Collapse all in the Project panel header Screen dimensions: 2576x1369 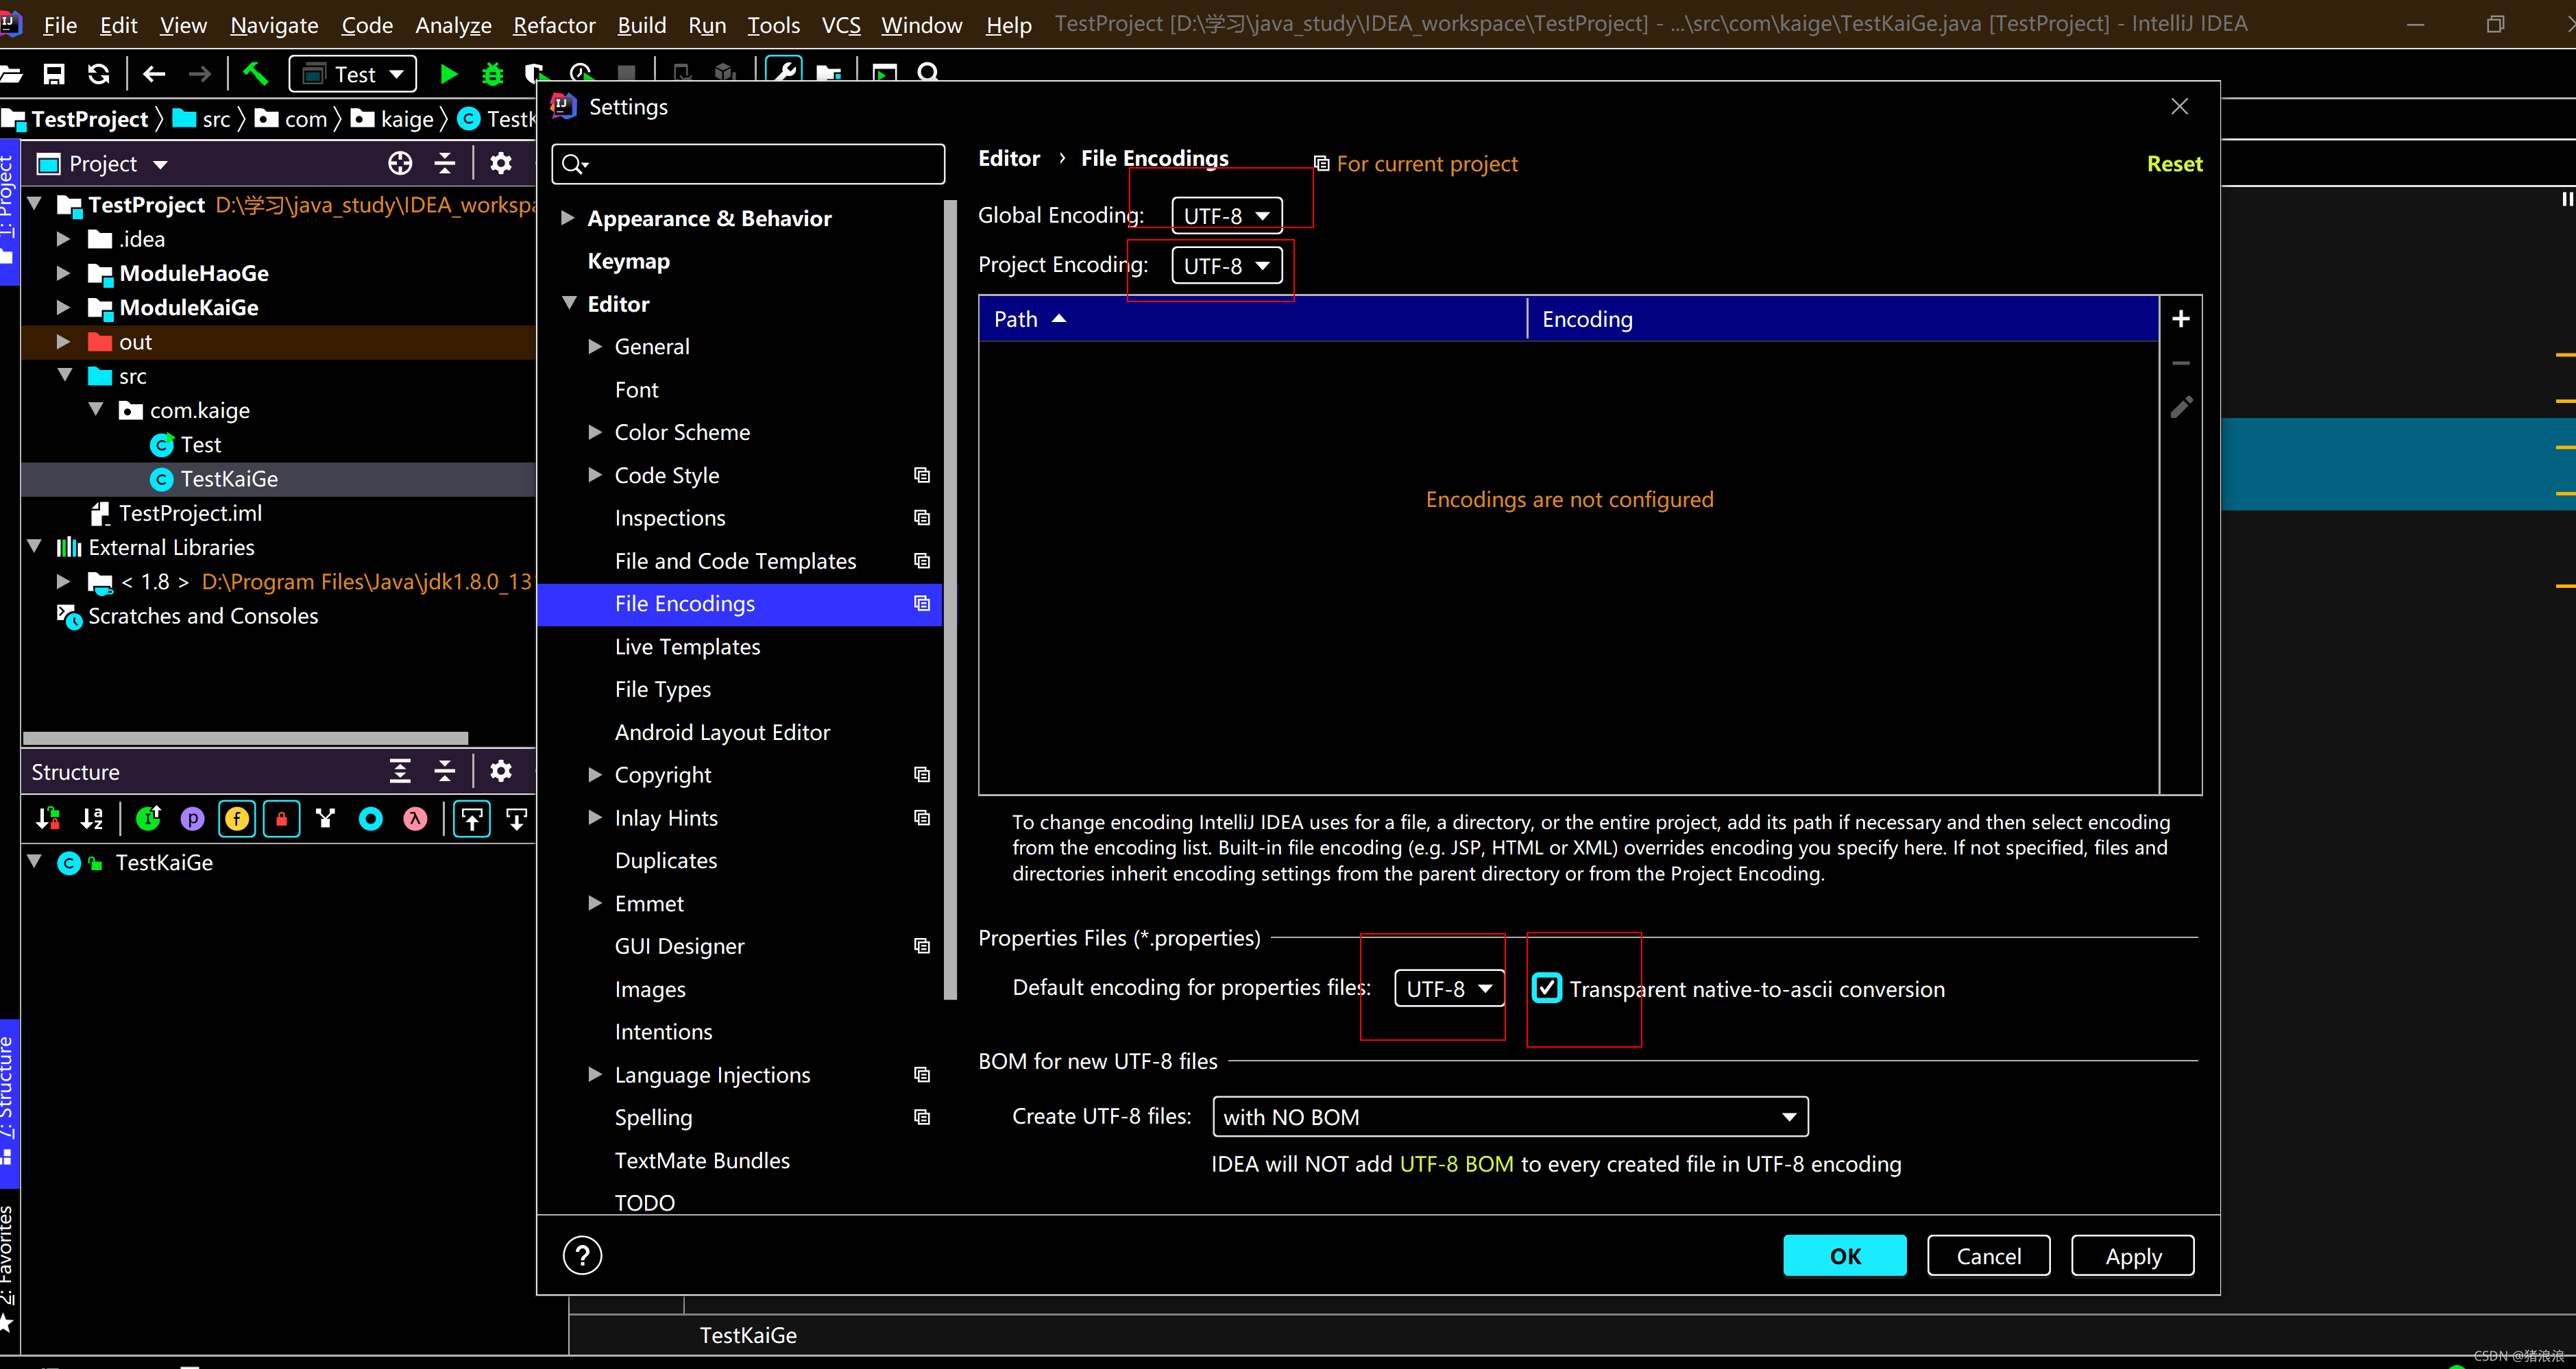[445, 164]
